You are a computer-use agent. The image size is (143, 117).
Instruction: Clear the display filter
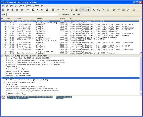tap(73, 15)
